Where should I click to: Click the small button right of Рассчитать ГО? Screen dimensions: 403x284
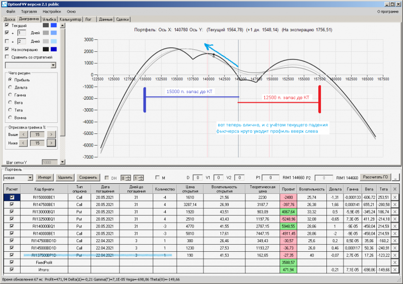point(396,177)
